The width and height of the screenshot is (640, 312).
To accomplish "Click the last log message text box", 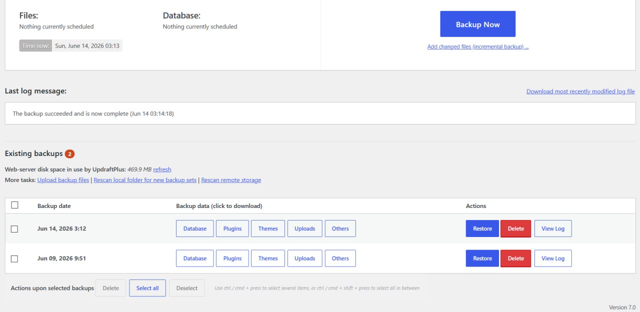I will click(x=320, y=113).
